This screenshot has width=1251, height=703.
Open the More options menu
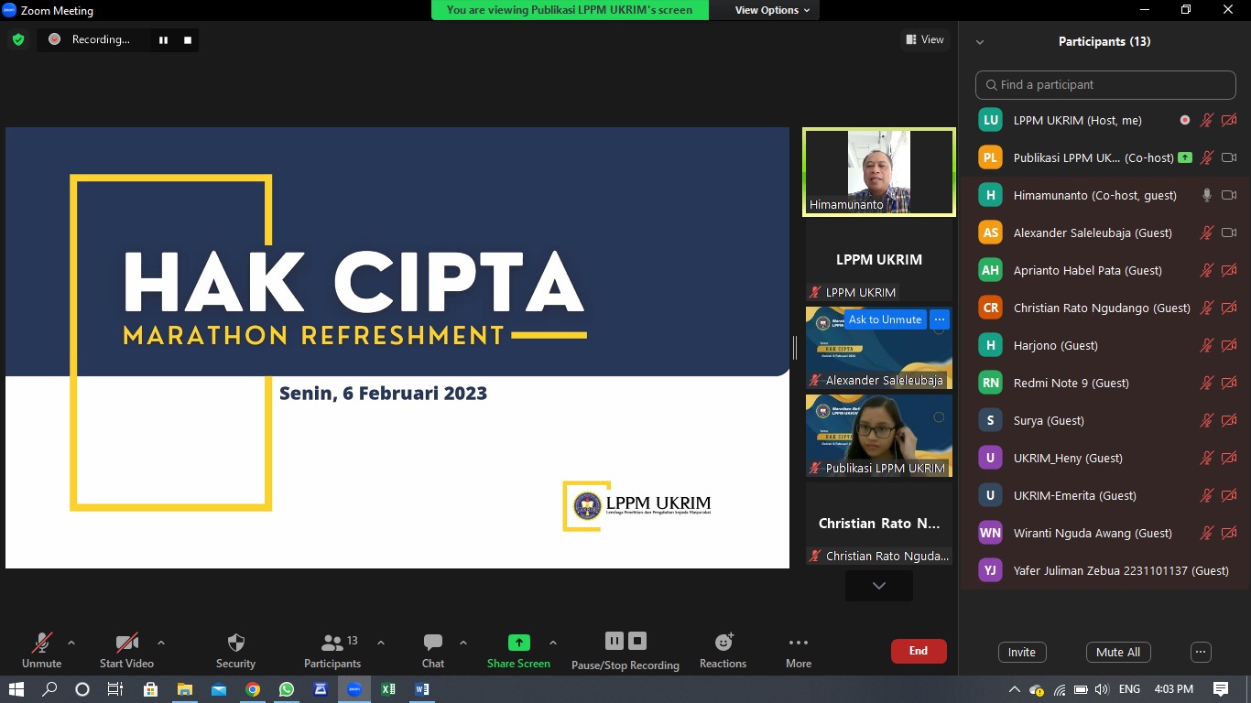pyautogui.click(x=799, y=650)
